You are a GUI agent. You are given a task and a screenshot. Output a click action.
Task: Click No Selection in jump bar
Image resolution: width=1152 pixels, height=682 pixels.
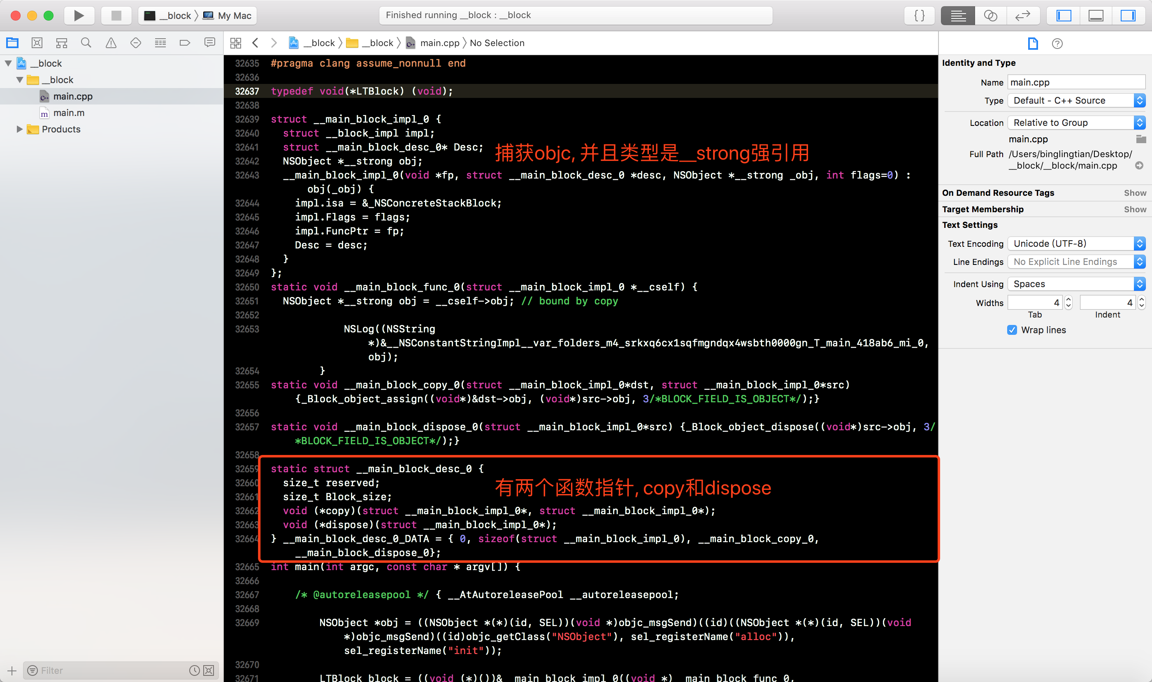click(x=497, y=43)
